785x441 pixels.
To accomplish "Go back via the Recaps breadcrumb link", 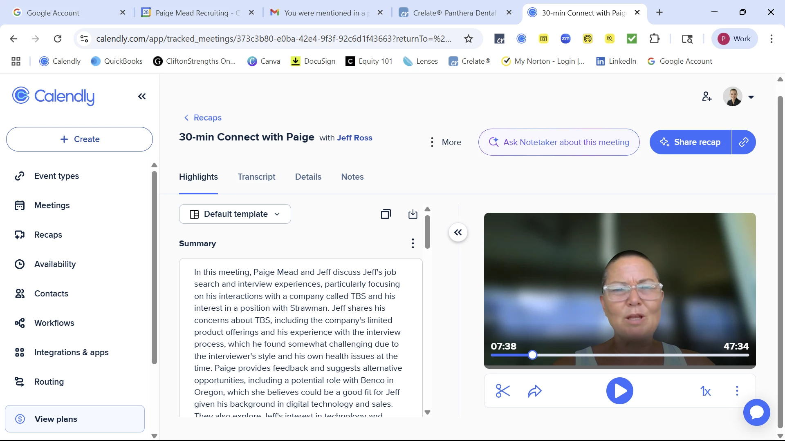I will [203, 118].
